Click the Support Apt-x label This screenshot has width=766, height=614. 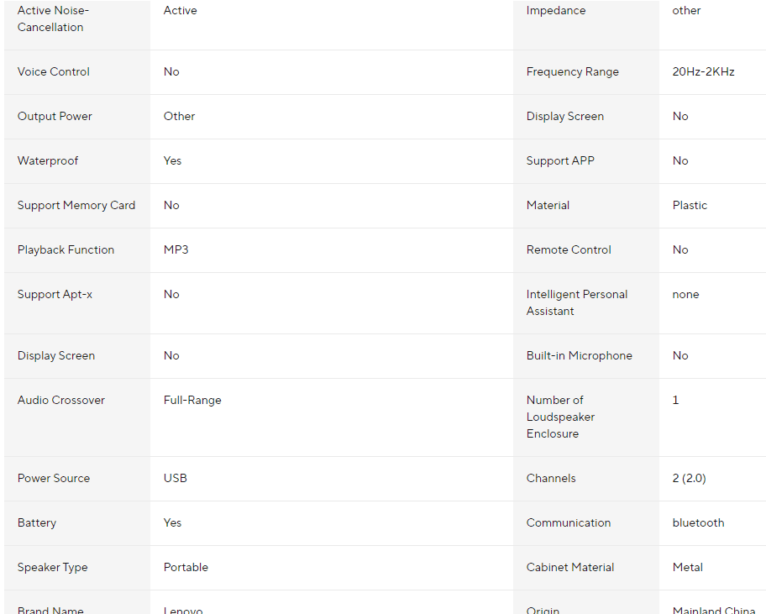(x=55, y=294)
